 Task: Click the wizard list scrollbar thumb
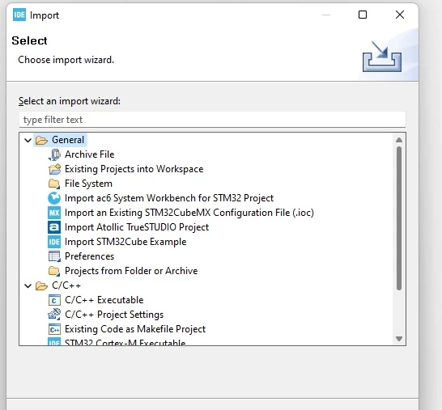point(399,218)
